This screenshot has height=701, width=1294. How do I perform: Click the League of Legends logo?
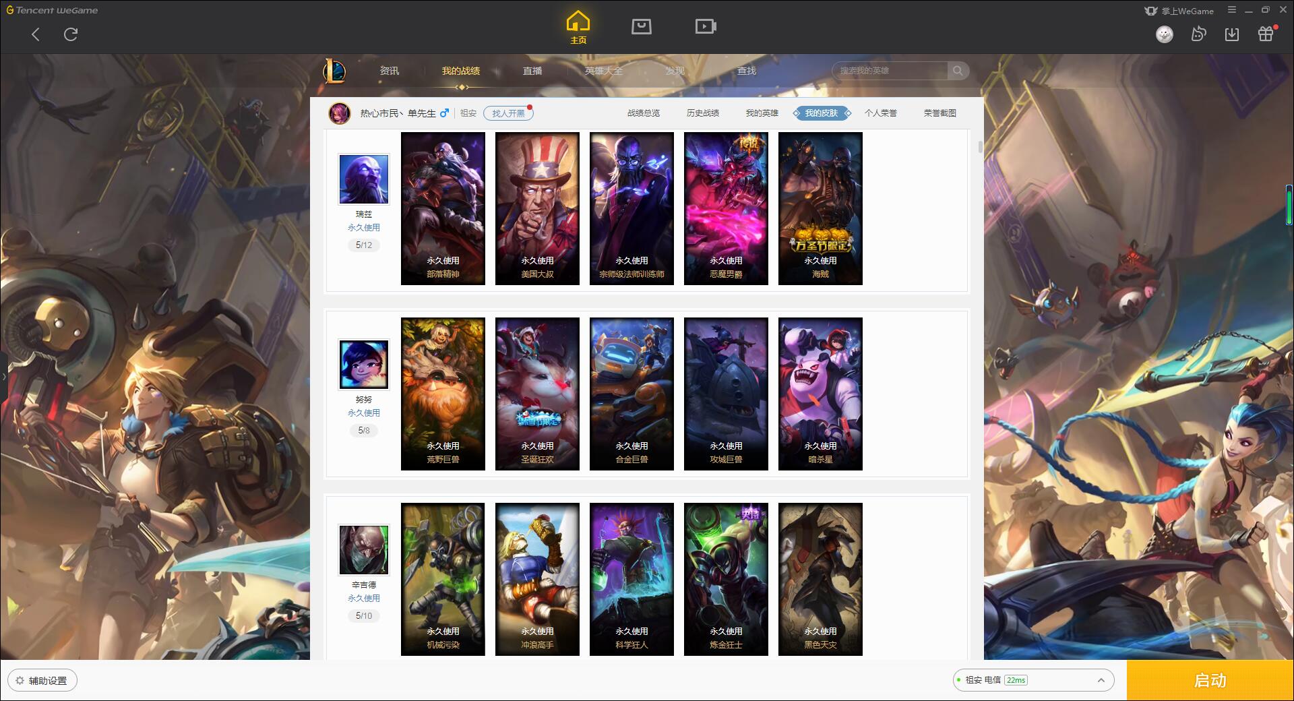[x=334, y=71]
